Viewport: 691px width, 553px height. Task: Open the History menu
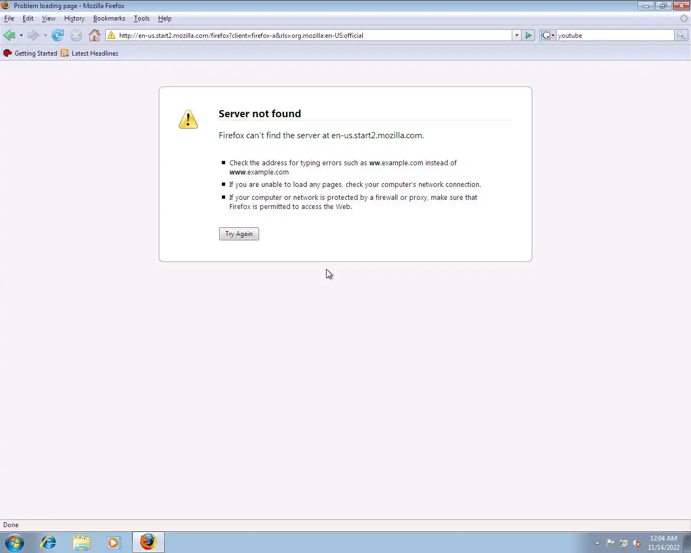point(74,18)
